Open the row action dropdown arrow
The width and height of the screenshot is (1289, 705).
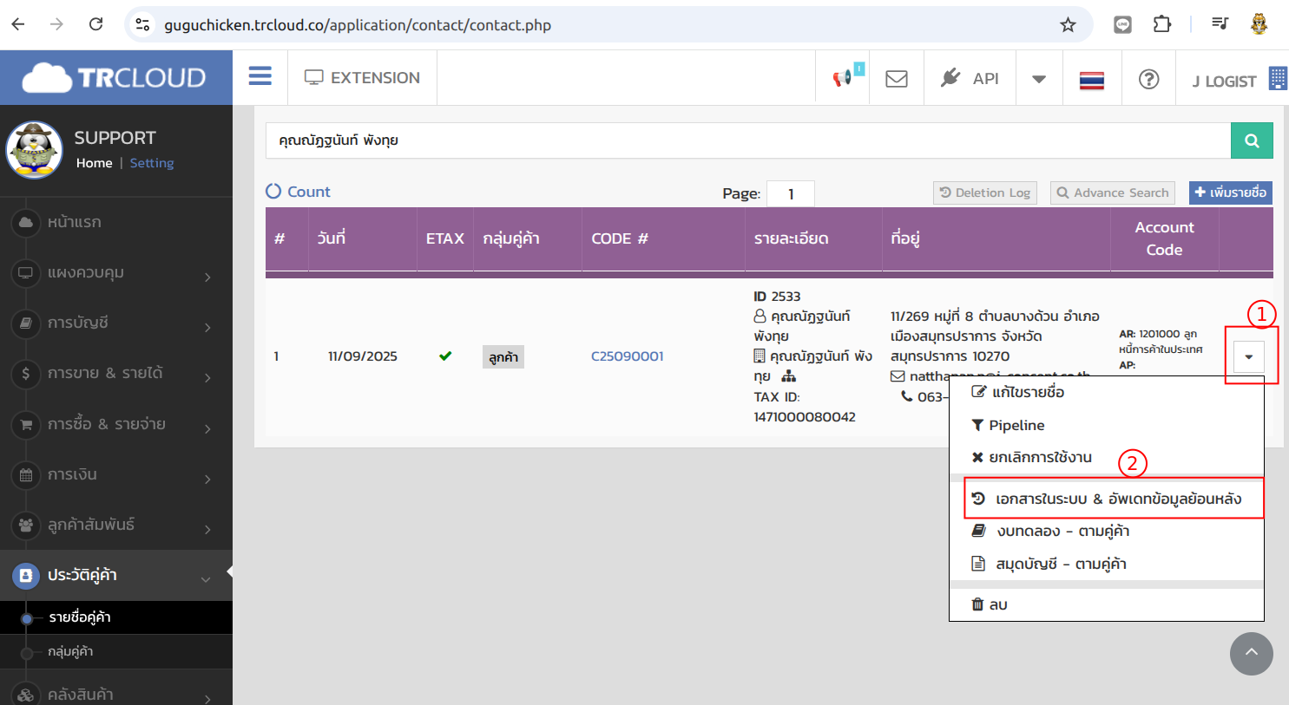coord(1248,356)
